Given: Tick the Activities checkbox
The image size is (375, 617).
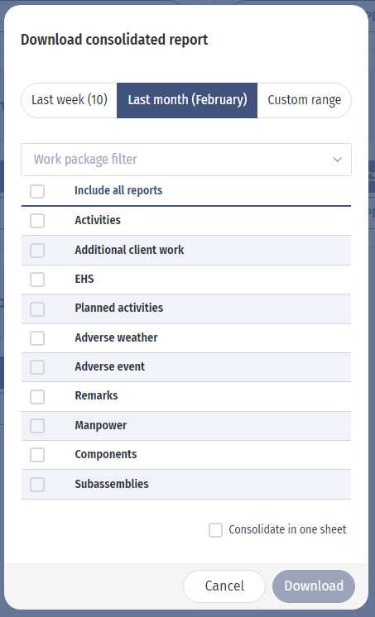Looking at the screenshot, I should (37, 221).
